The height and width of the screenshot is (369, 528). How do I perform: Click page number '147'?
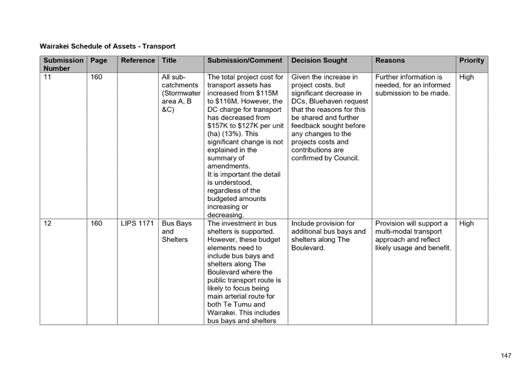[506, 355]
